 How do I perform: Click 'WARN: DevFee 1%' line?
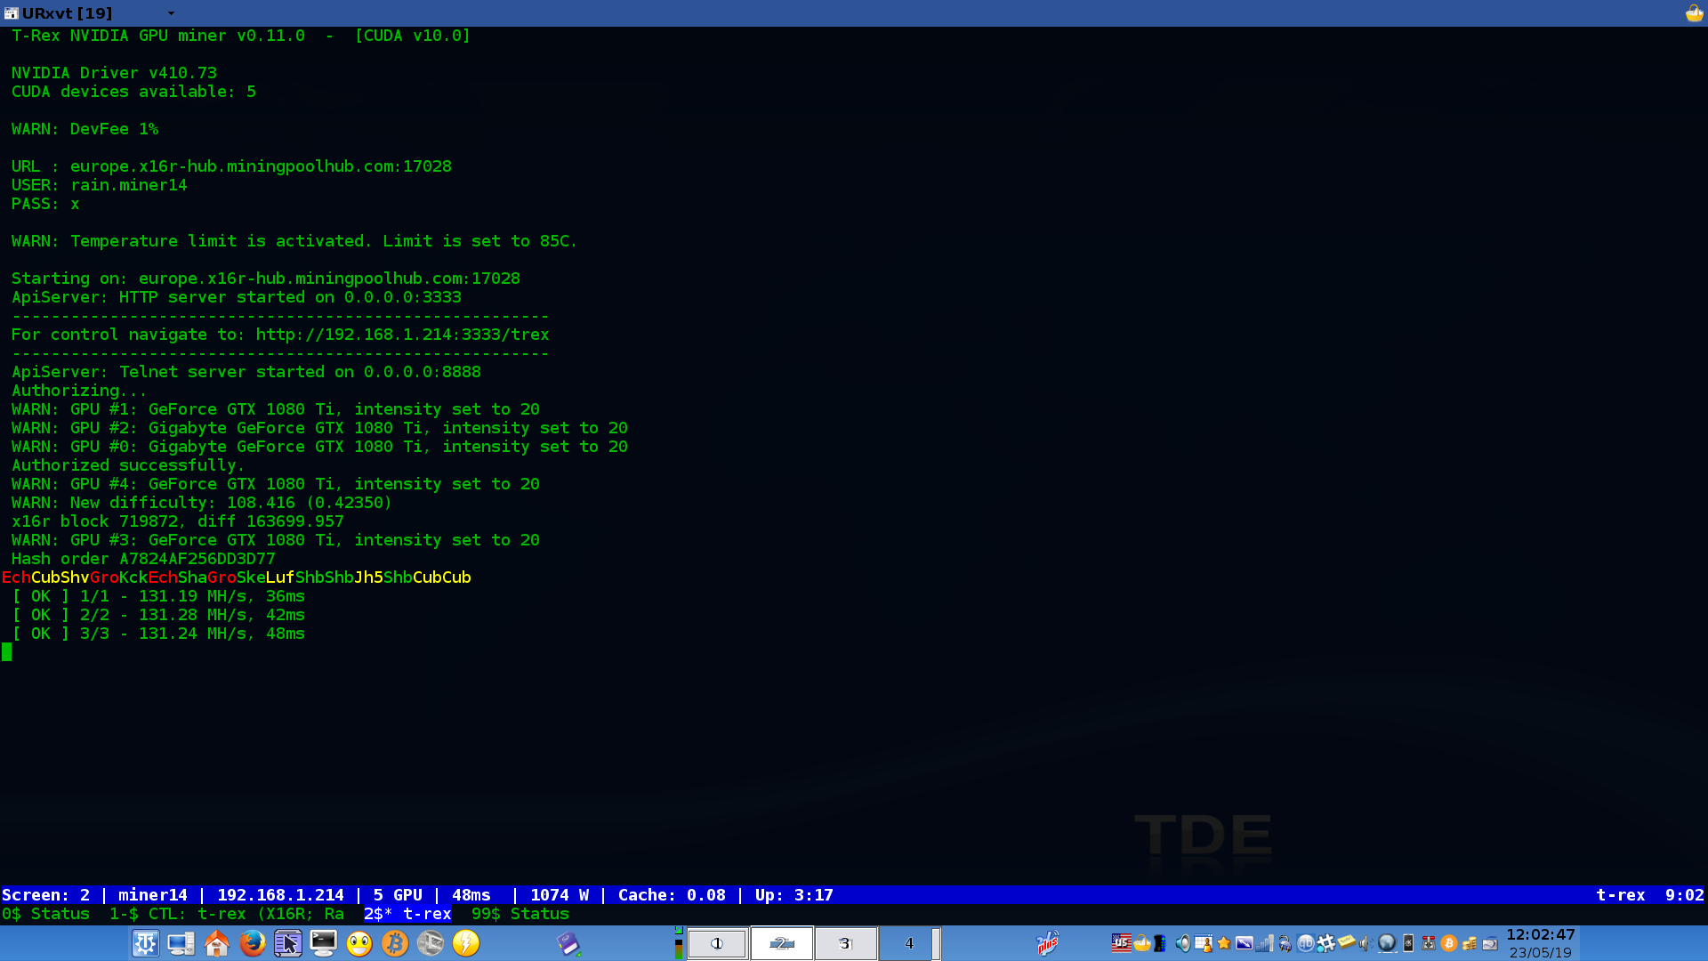85,129
